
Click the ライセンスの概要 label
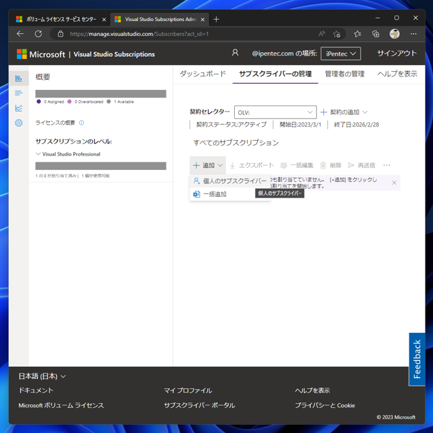tap(55, 122)
